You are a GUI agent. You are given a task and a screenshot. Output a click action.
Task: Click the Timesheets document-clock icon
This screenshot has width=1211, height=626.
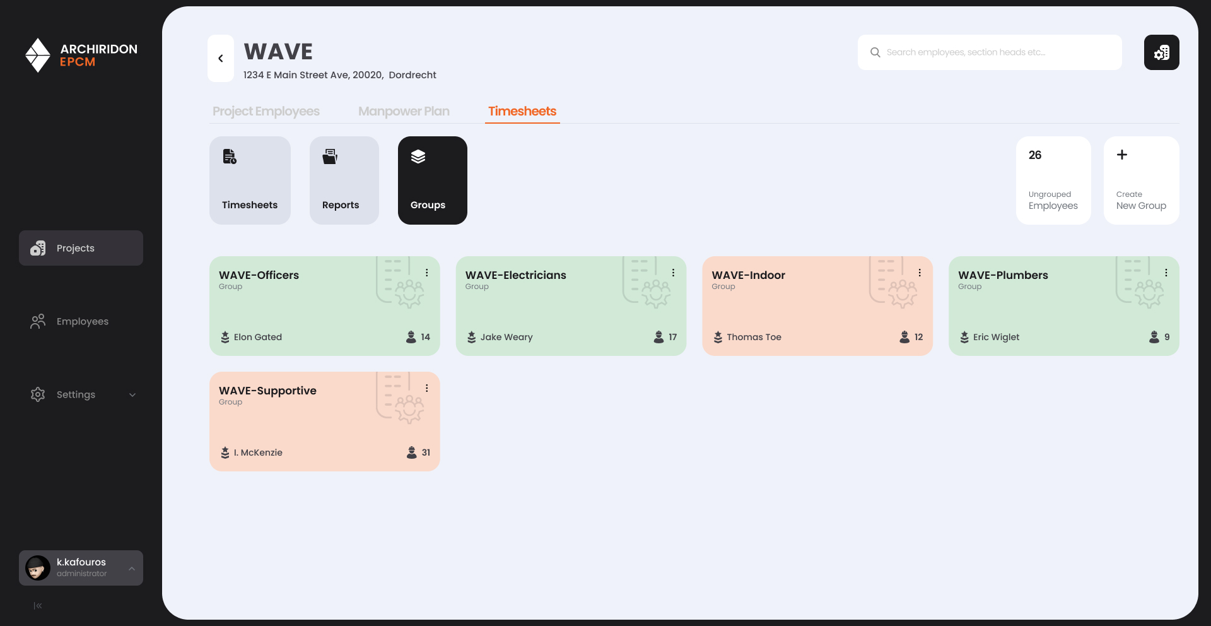(230, 156)
